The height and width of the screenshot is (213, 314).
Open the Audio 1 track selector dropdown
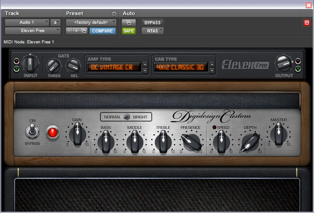tap(27, 22)
